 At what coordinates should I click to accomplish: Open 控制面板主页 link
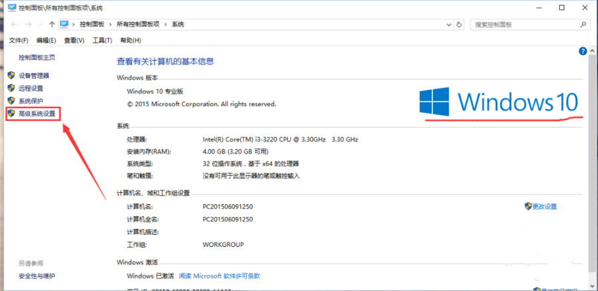(37, 57)
